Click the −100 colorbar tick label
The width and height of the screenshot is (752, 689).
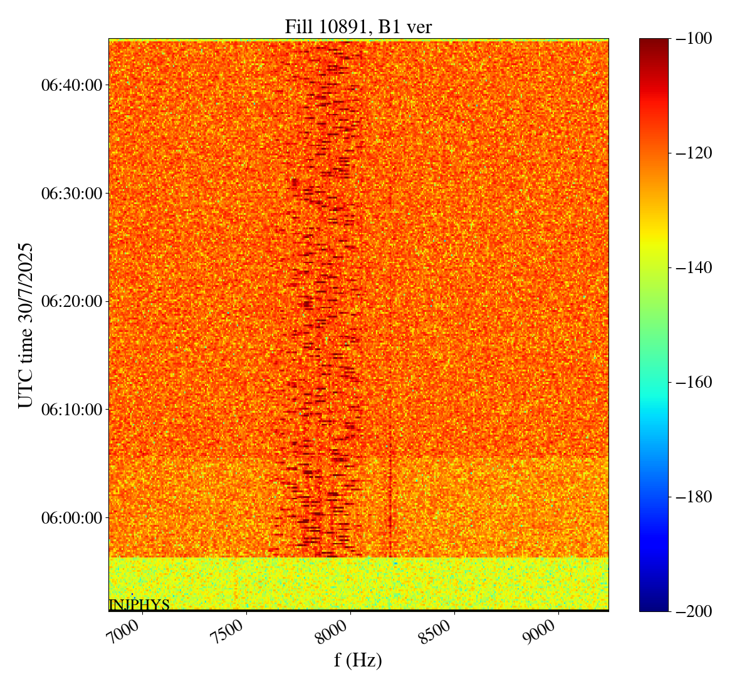point(694,38)
